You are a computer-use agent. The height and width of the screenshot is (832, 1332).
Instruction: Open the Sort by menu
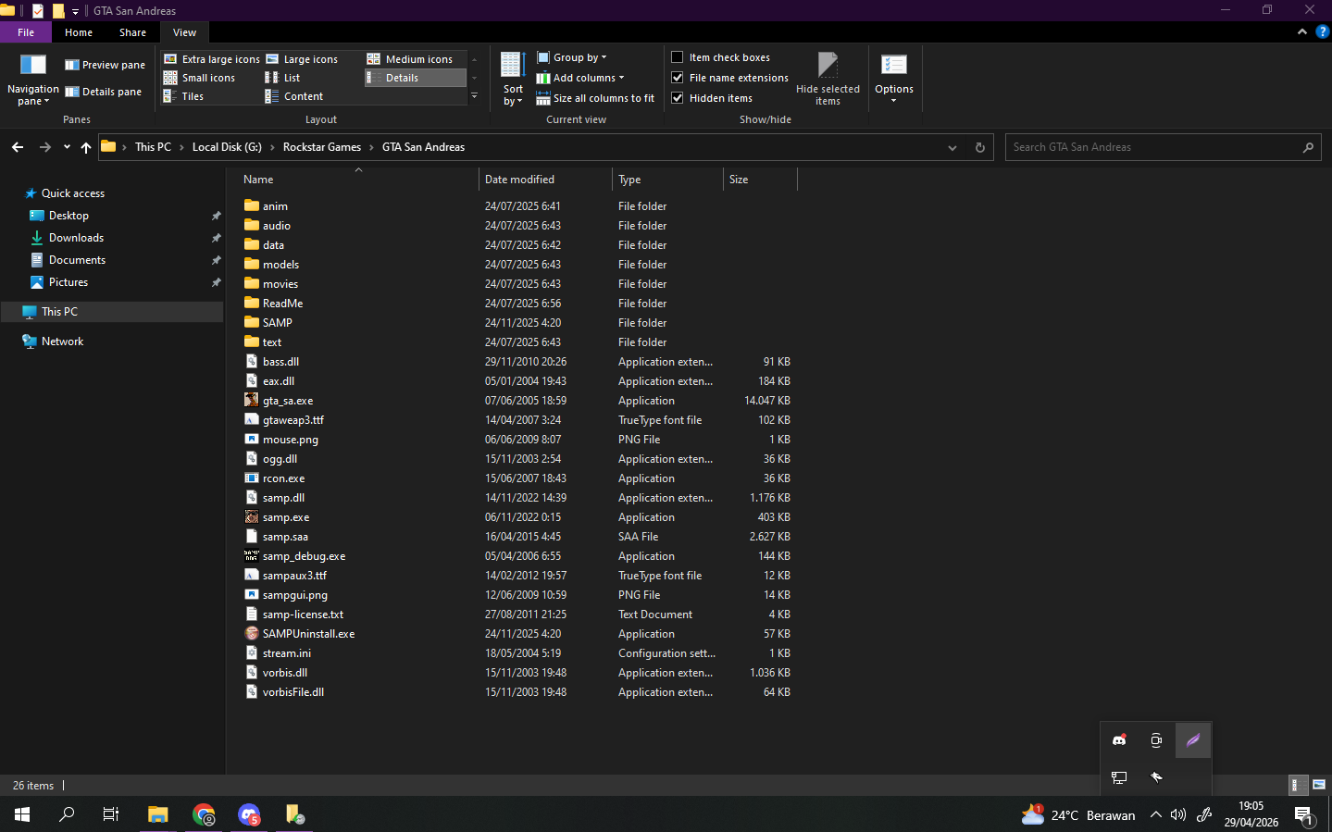coord(513,80)
